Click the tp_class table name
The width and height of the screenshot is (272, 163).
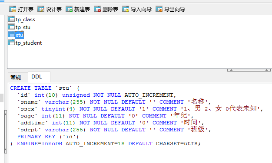(25, 20)
